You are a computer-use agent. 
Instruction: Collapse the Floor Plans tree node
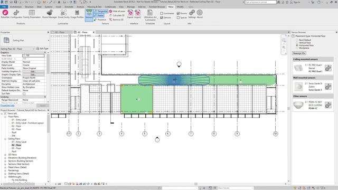5,117
